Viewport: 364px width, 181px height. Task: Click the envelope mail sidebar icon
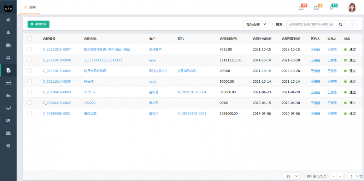point(8,133)
